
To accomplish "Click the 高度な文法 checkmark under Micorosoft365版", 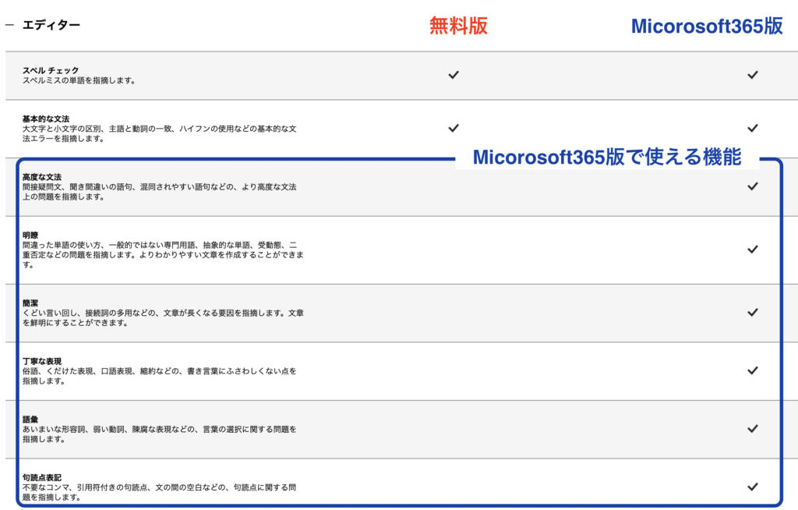I will (753, 187).
